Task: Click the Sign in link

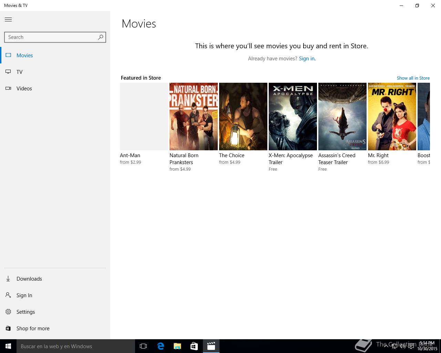Action: pos(307,59)
